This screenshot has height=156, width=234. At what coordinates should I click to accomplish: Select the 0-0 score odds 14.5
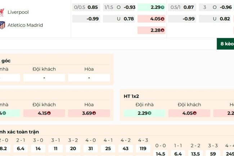161,153
